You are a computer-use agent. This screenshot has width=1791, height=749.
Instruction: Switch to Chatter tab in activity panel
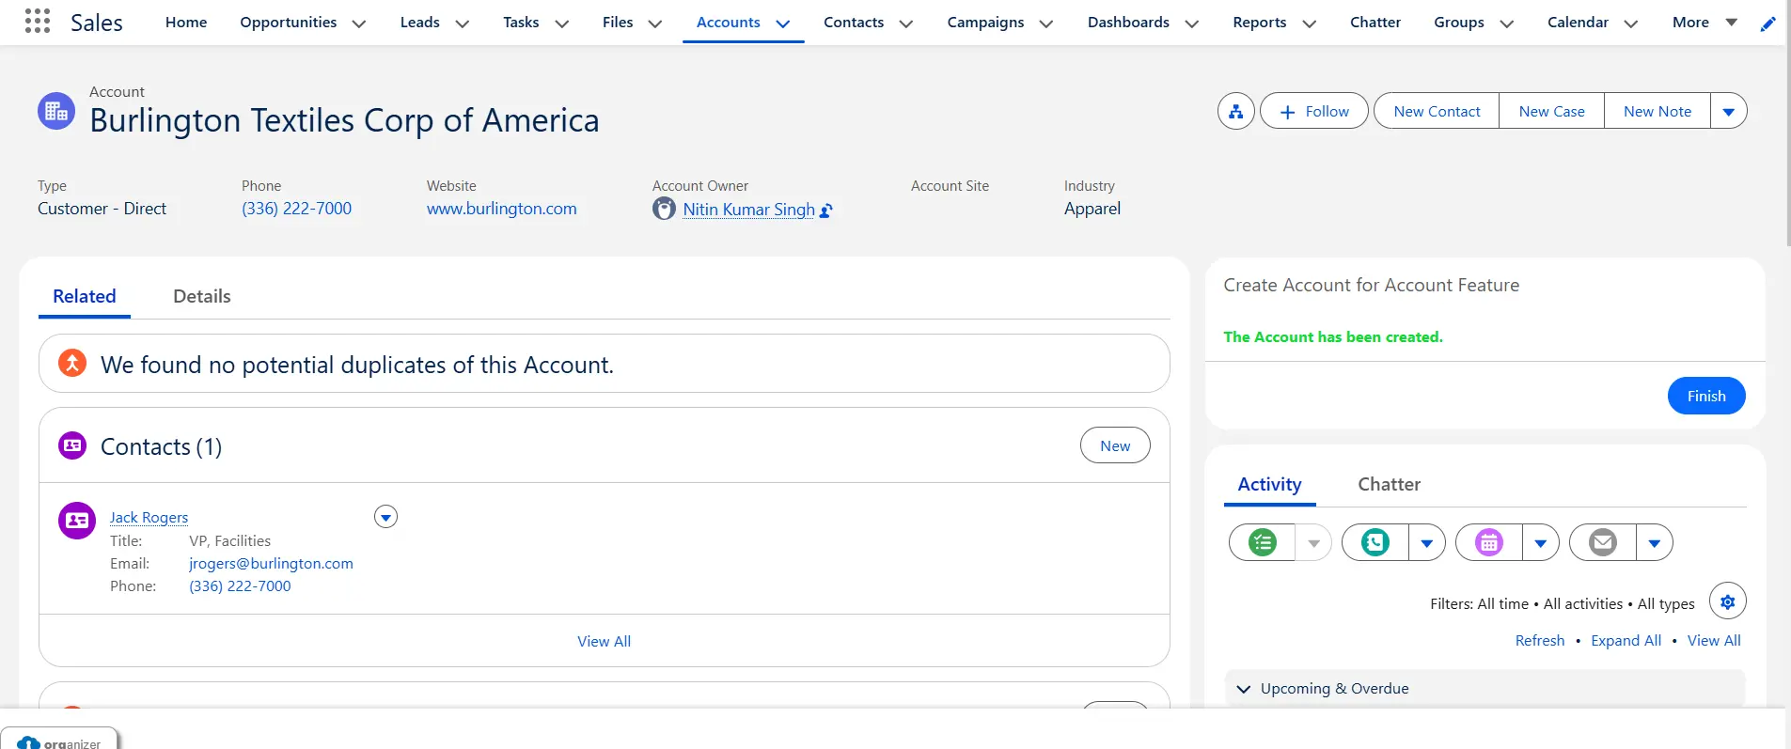tap(1389, 484)
